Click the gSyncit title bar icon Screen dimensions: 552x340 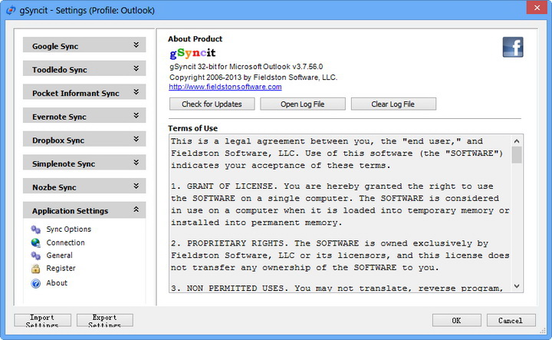[10, 8]
